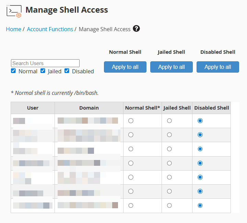Select Jailed Shell for the last user row
Image resolution: width=247 pixels, height=223 pixels.
(169, 206)
